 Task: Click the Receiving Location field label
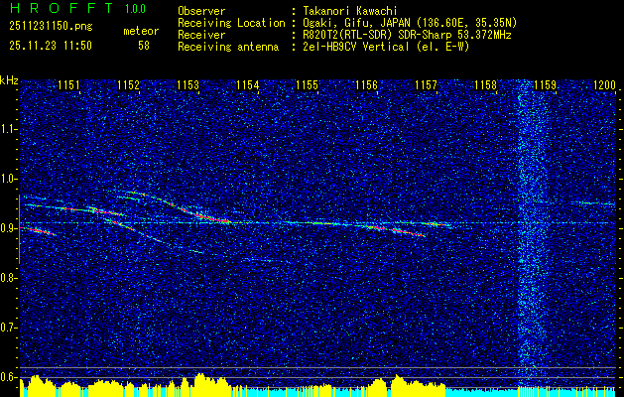[x=231, y=23]
